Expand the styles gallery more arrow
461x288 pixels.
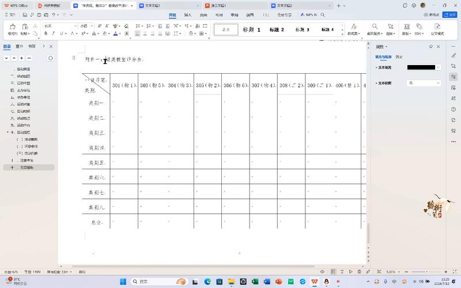(x=342, y=35)
